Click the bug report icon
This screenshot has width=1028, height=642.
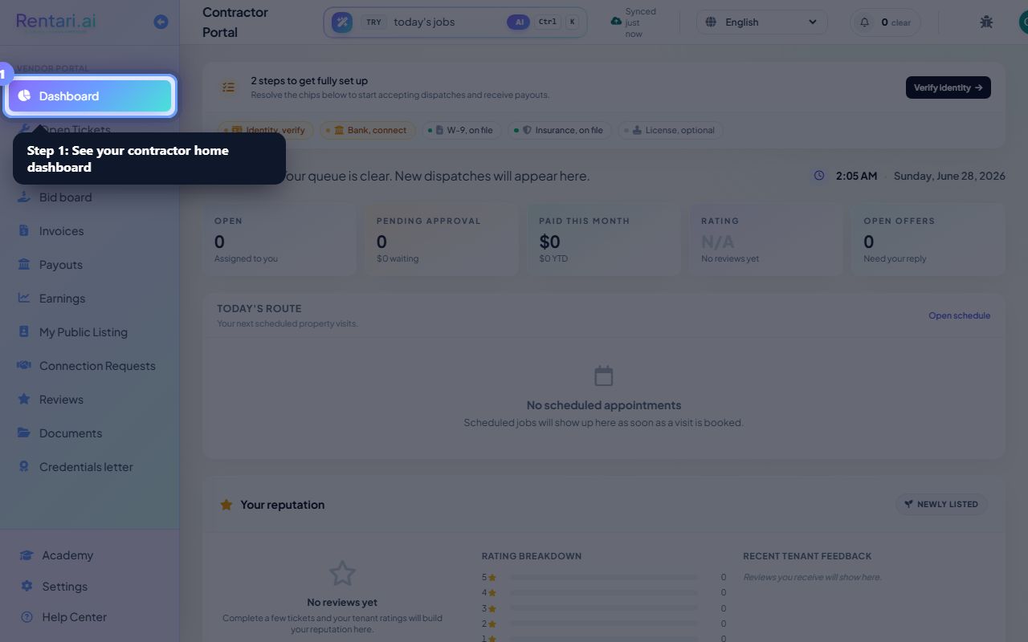click(986, 22)
